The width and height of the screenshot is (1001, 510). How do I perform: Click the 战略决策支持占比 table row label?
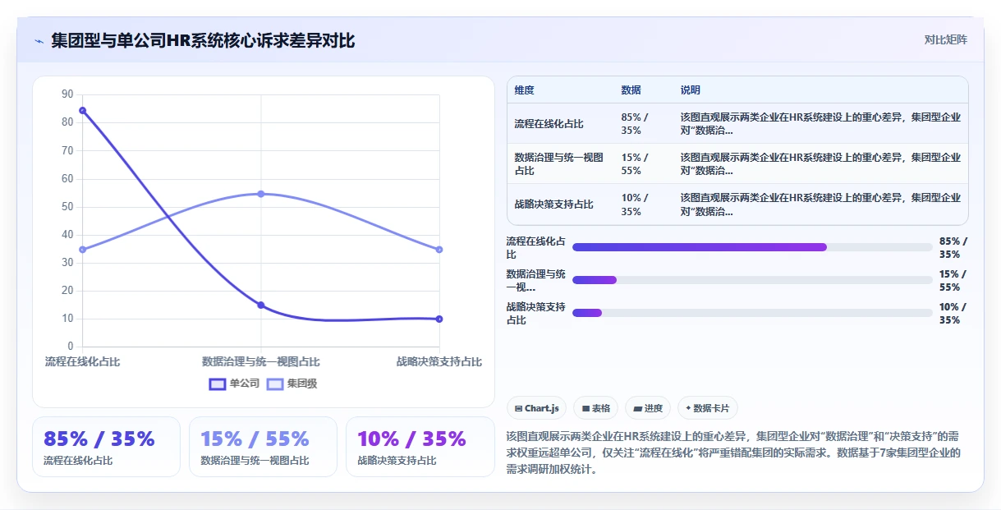553,204
